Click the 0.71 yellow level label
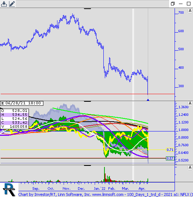Image resolution: width=193 pixels, height=197 pixels. 170,150
